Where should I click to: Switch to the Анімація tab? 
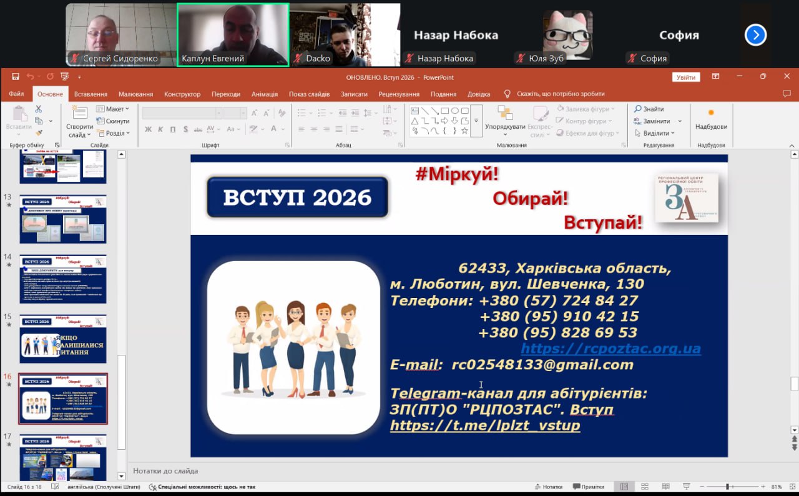(264, 94)
